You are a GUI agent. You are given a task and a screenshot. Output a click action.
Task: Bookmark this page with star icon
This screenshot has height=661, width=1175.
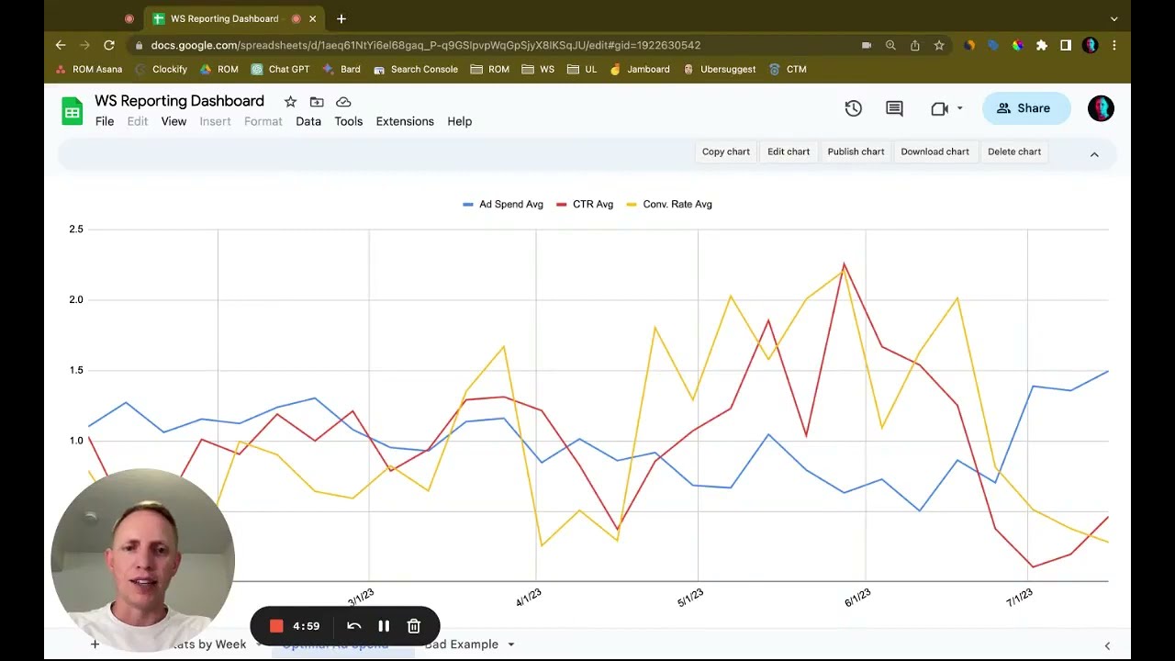coord(939,45)
